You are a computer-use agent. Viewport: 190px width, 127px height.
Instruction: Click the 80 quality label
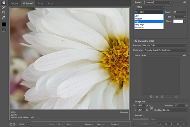point(124,112)
